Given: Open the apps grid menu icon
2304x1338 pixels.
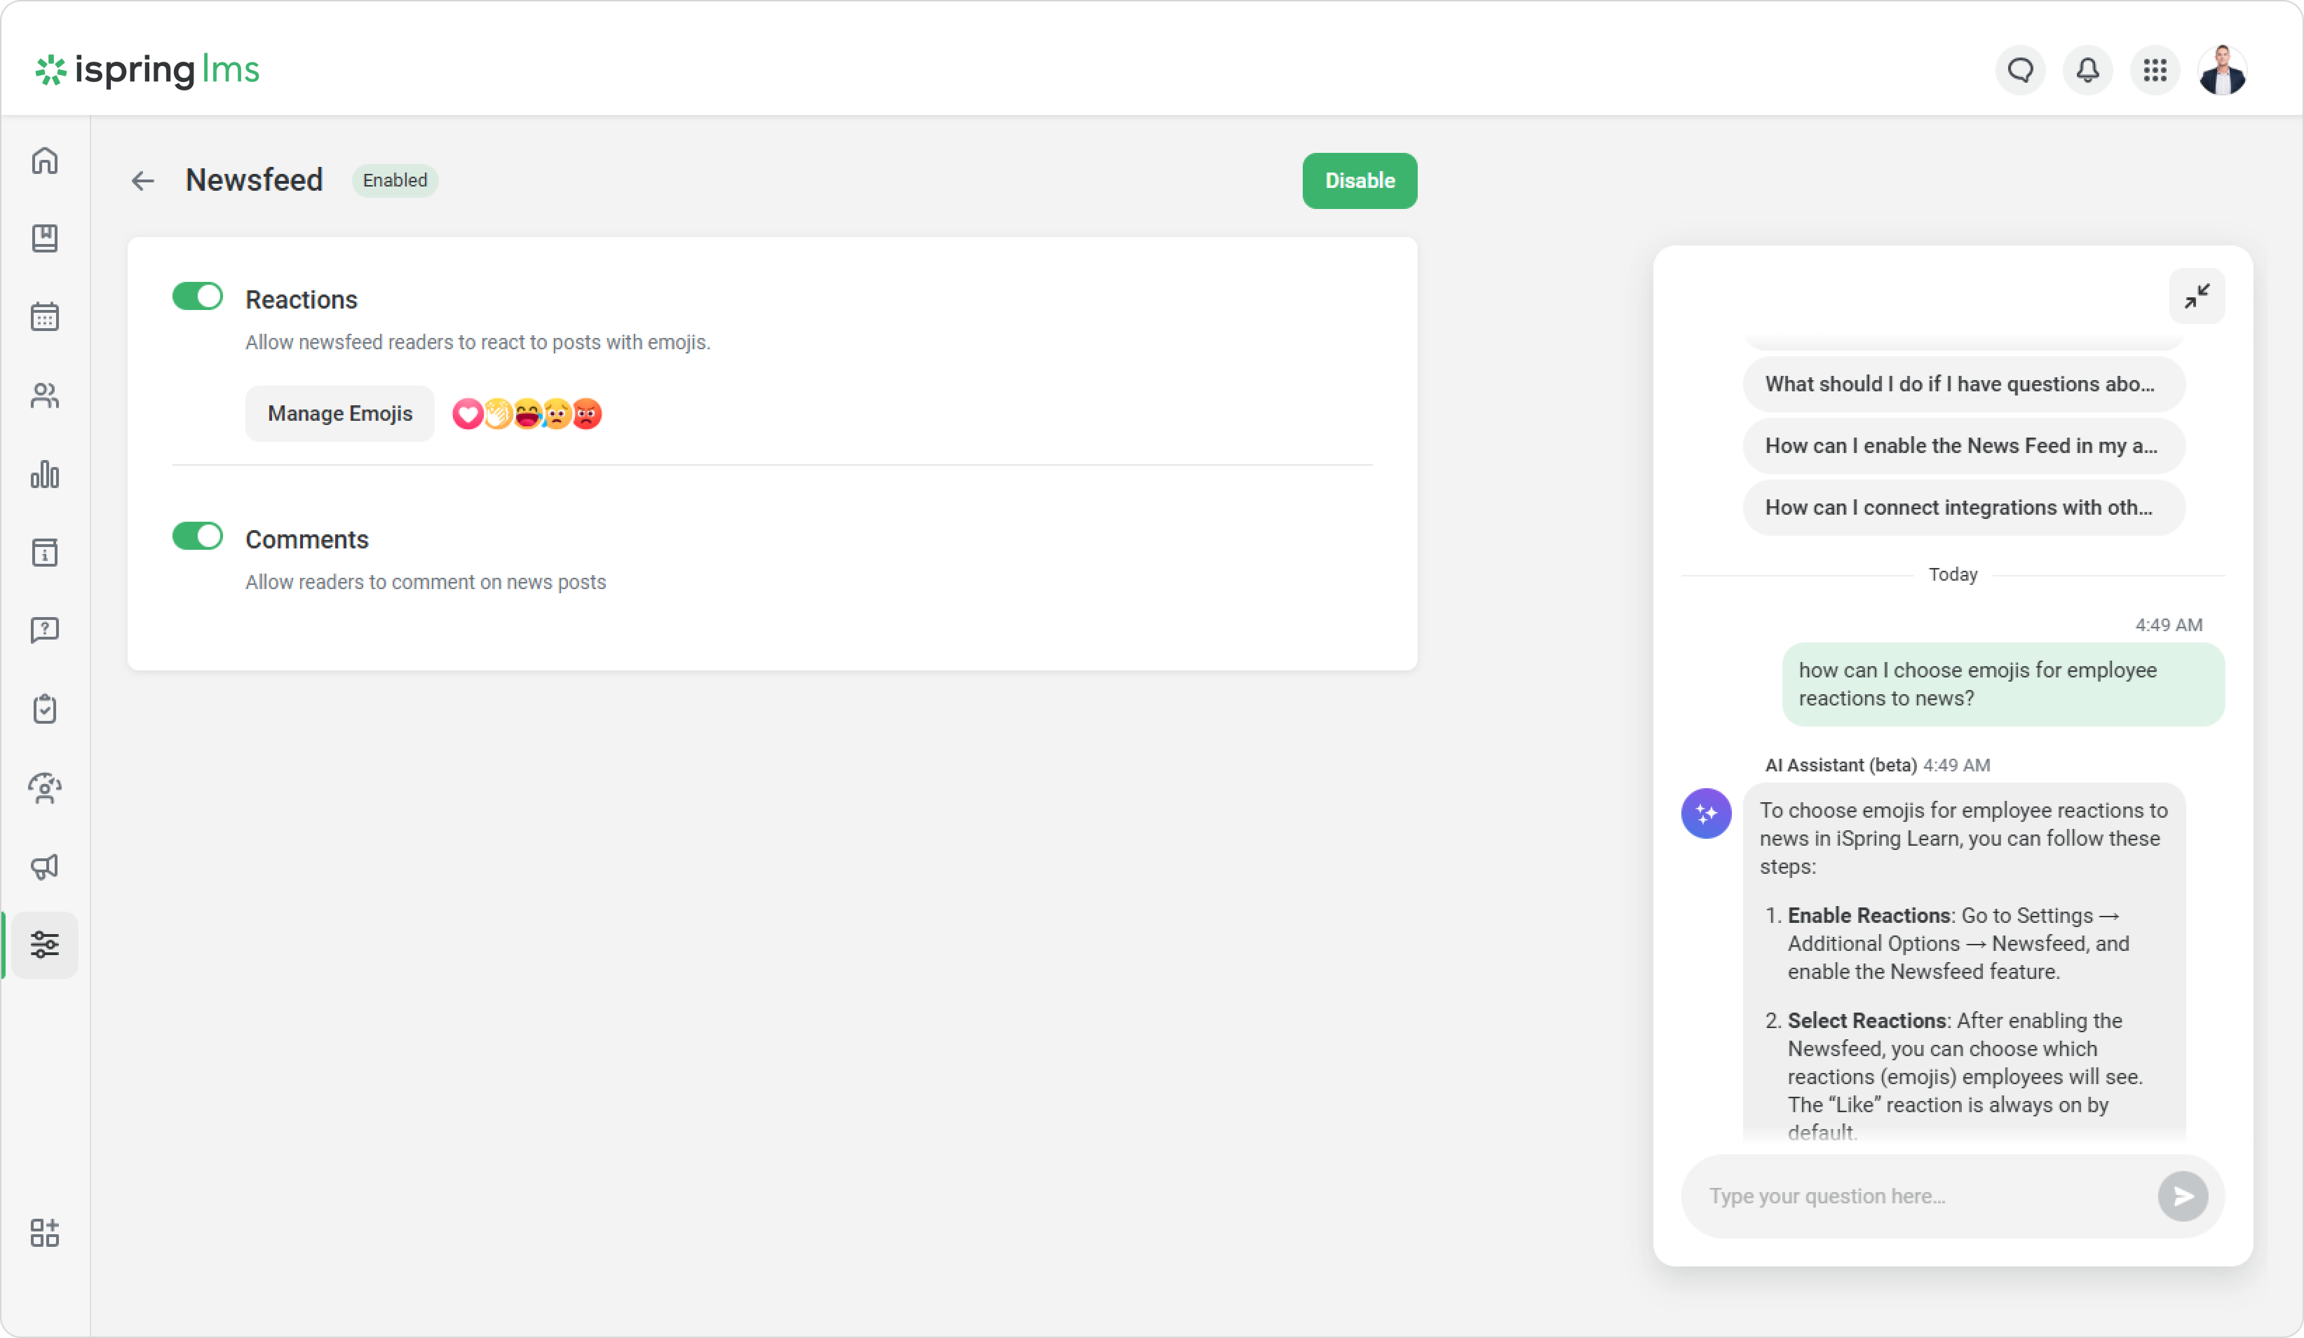Looking at the screenshot, I should coord(2155,70).
